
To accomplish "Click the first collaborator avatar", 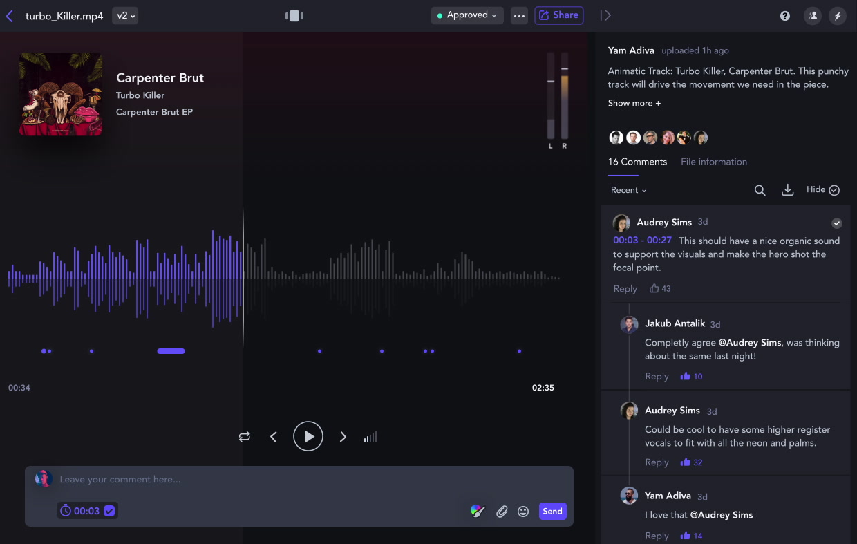I will coord(616,138).
